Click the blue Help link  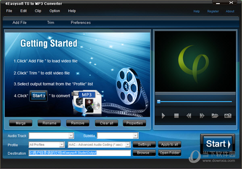(x=196, y=11)
